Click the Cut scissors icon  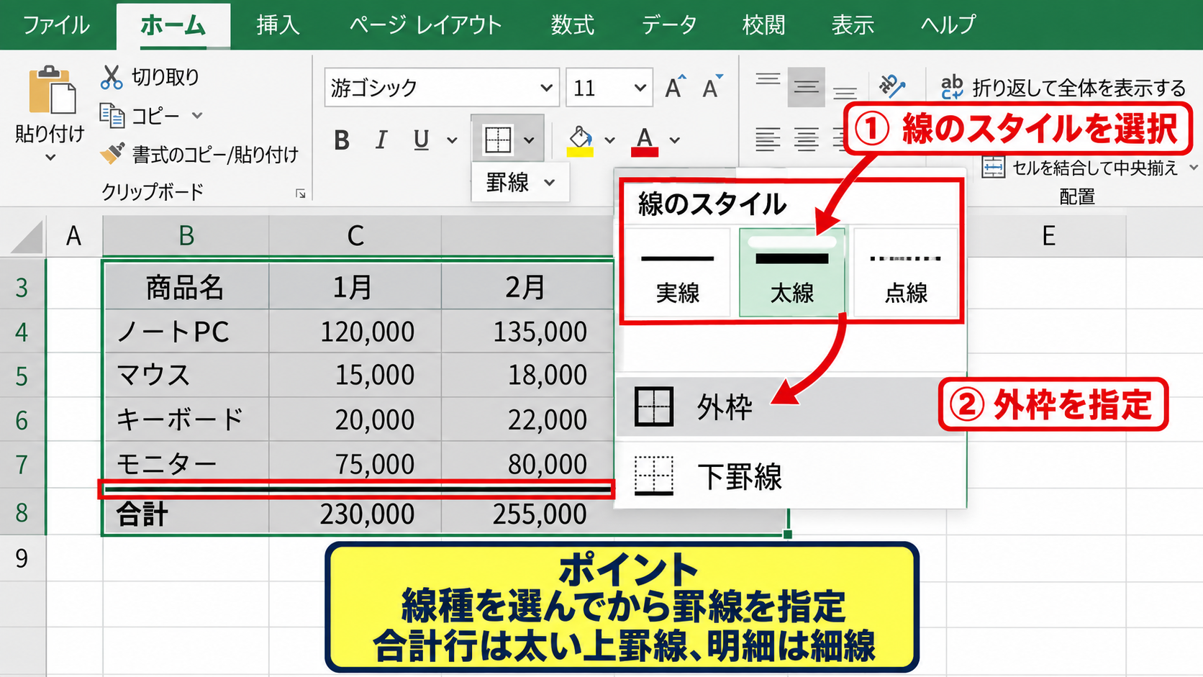click(x=112, y=77)
